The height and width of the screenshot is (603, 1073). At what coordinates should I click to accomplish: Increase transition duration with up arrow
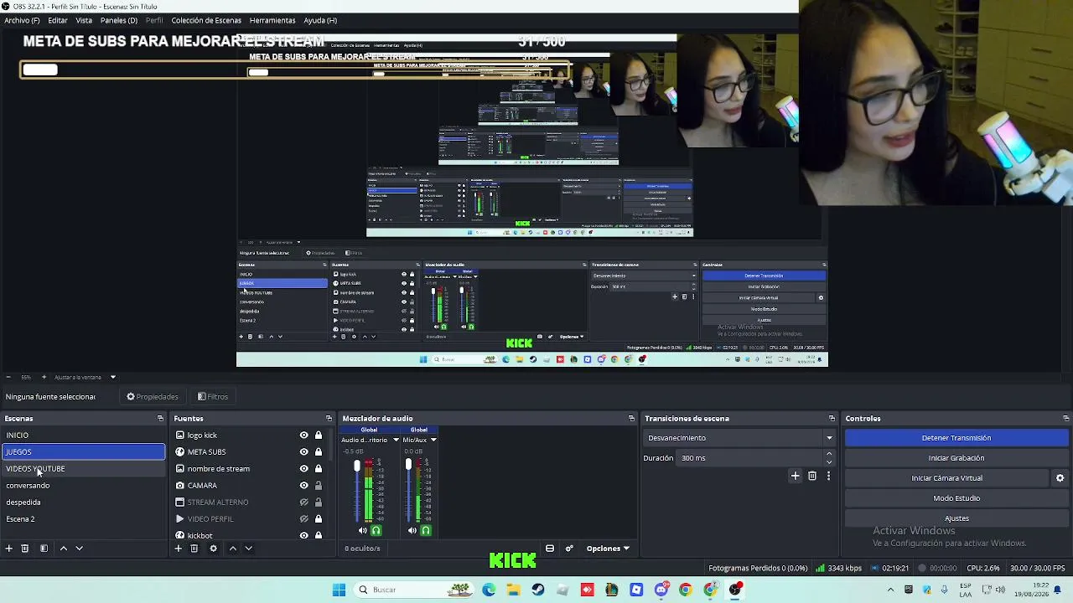829,455
